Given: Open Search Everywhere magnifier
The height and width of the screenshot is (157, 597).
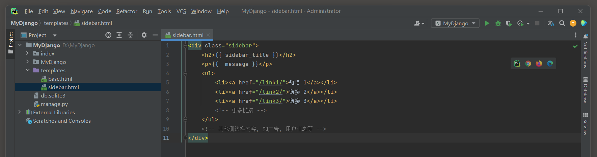Looking at the screenshot, I should click(x=562, y=23).
